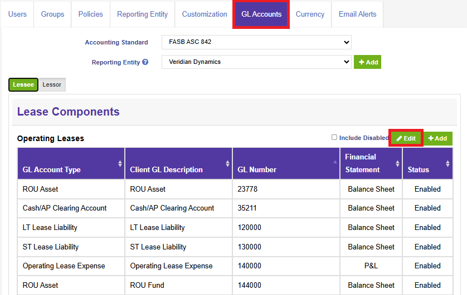Select GL number 140000 cell
This screenshot has height=295, width=467.
pos(286,266)
